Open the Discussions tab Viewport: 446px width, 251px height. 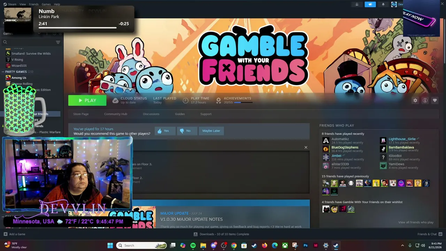pos(151,114)
